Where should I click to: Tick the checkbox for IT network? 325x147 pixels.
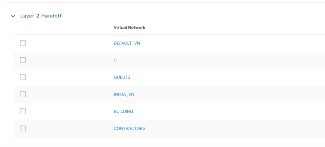(23, 60)
